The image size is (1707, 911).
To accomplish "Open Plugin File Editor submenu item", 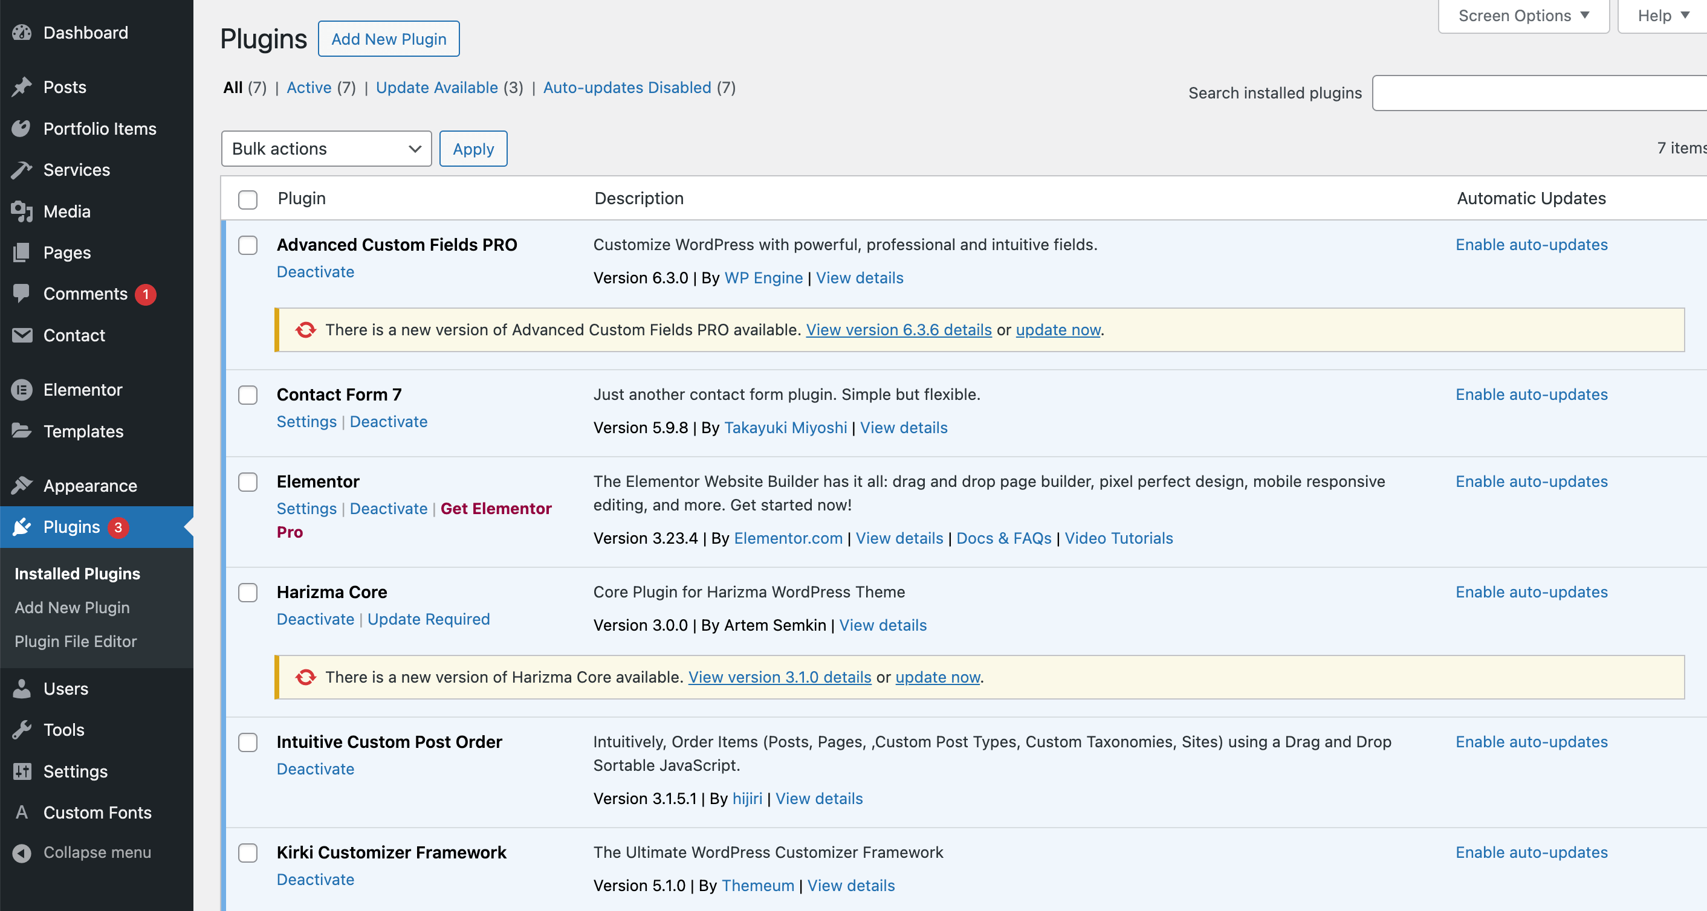I will 76,641.
